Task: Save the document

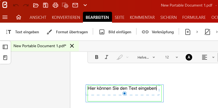Action: click(x=46, y=5)
